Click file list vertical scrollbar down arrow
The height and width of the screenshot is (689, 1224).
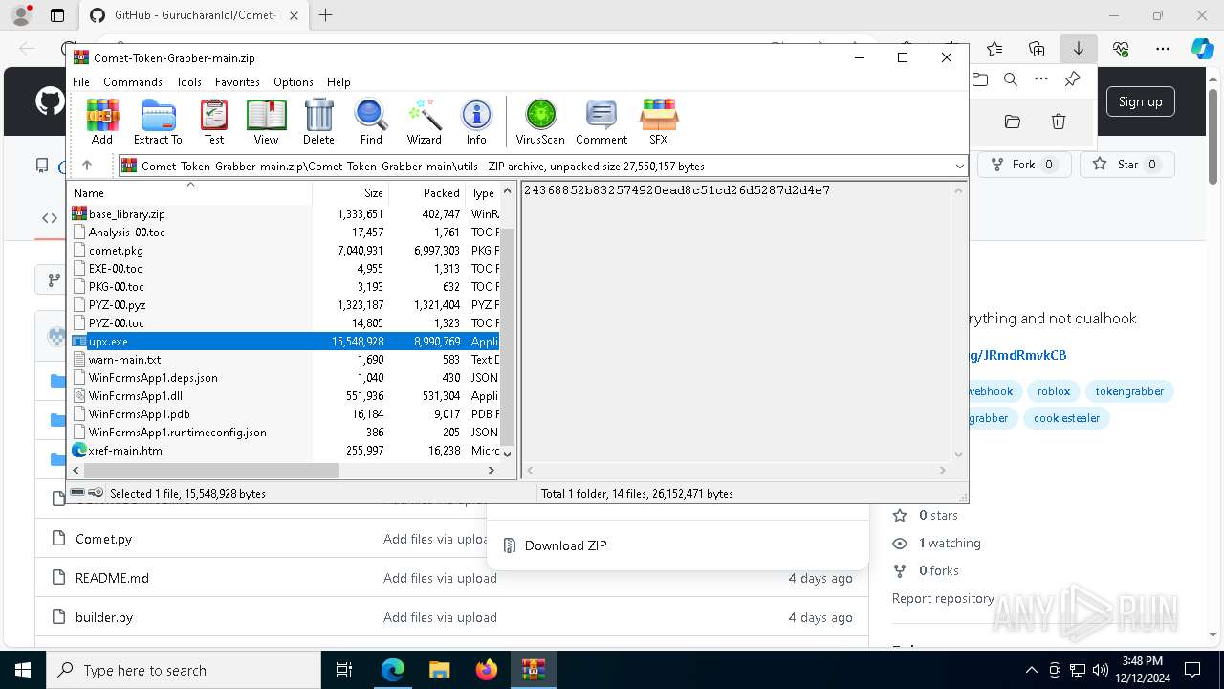click(x=508, y=454)
